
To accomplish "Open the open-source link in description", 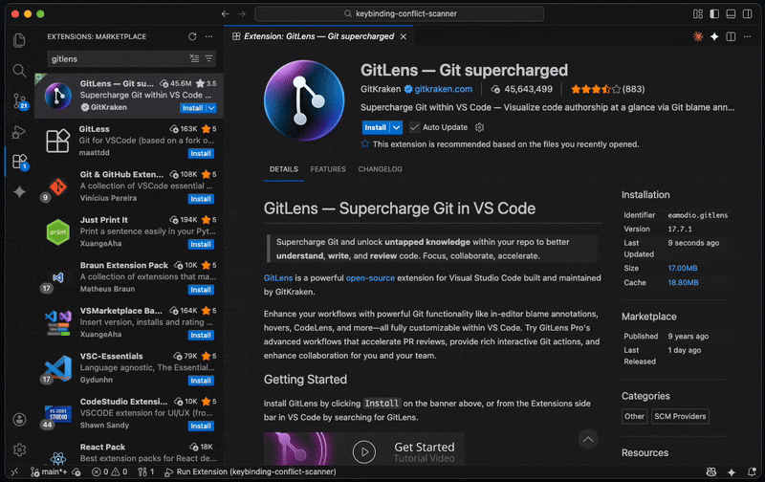I will [370, 278].
